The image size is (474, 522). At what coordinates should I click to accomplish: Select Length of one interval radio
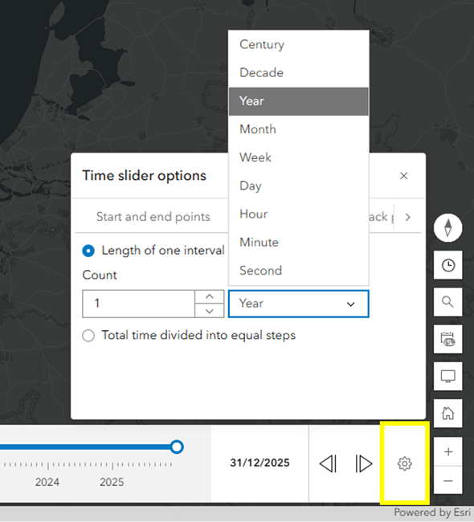[x=88, y=251]
